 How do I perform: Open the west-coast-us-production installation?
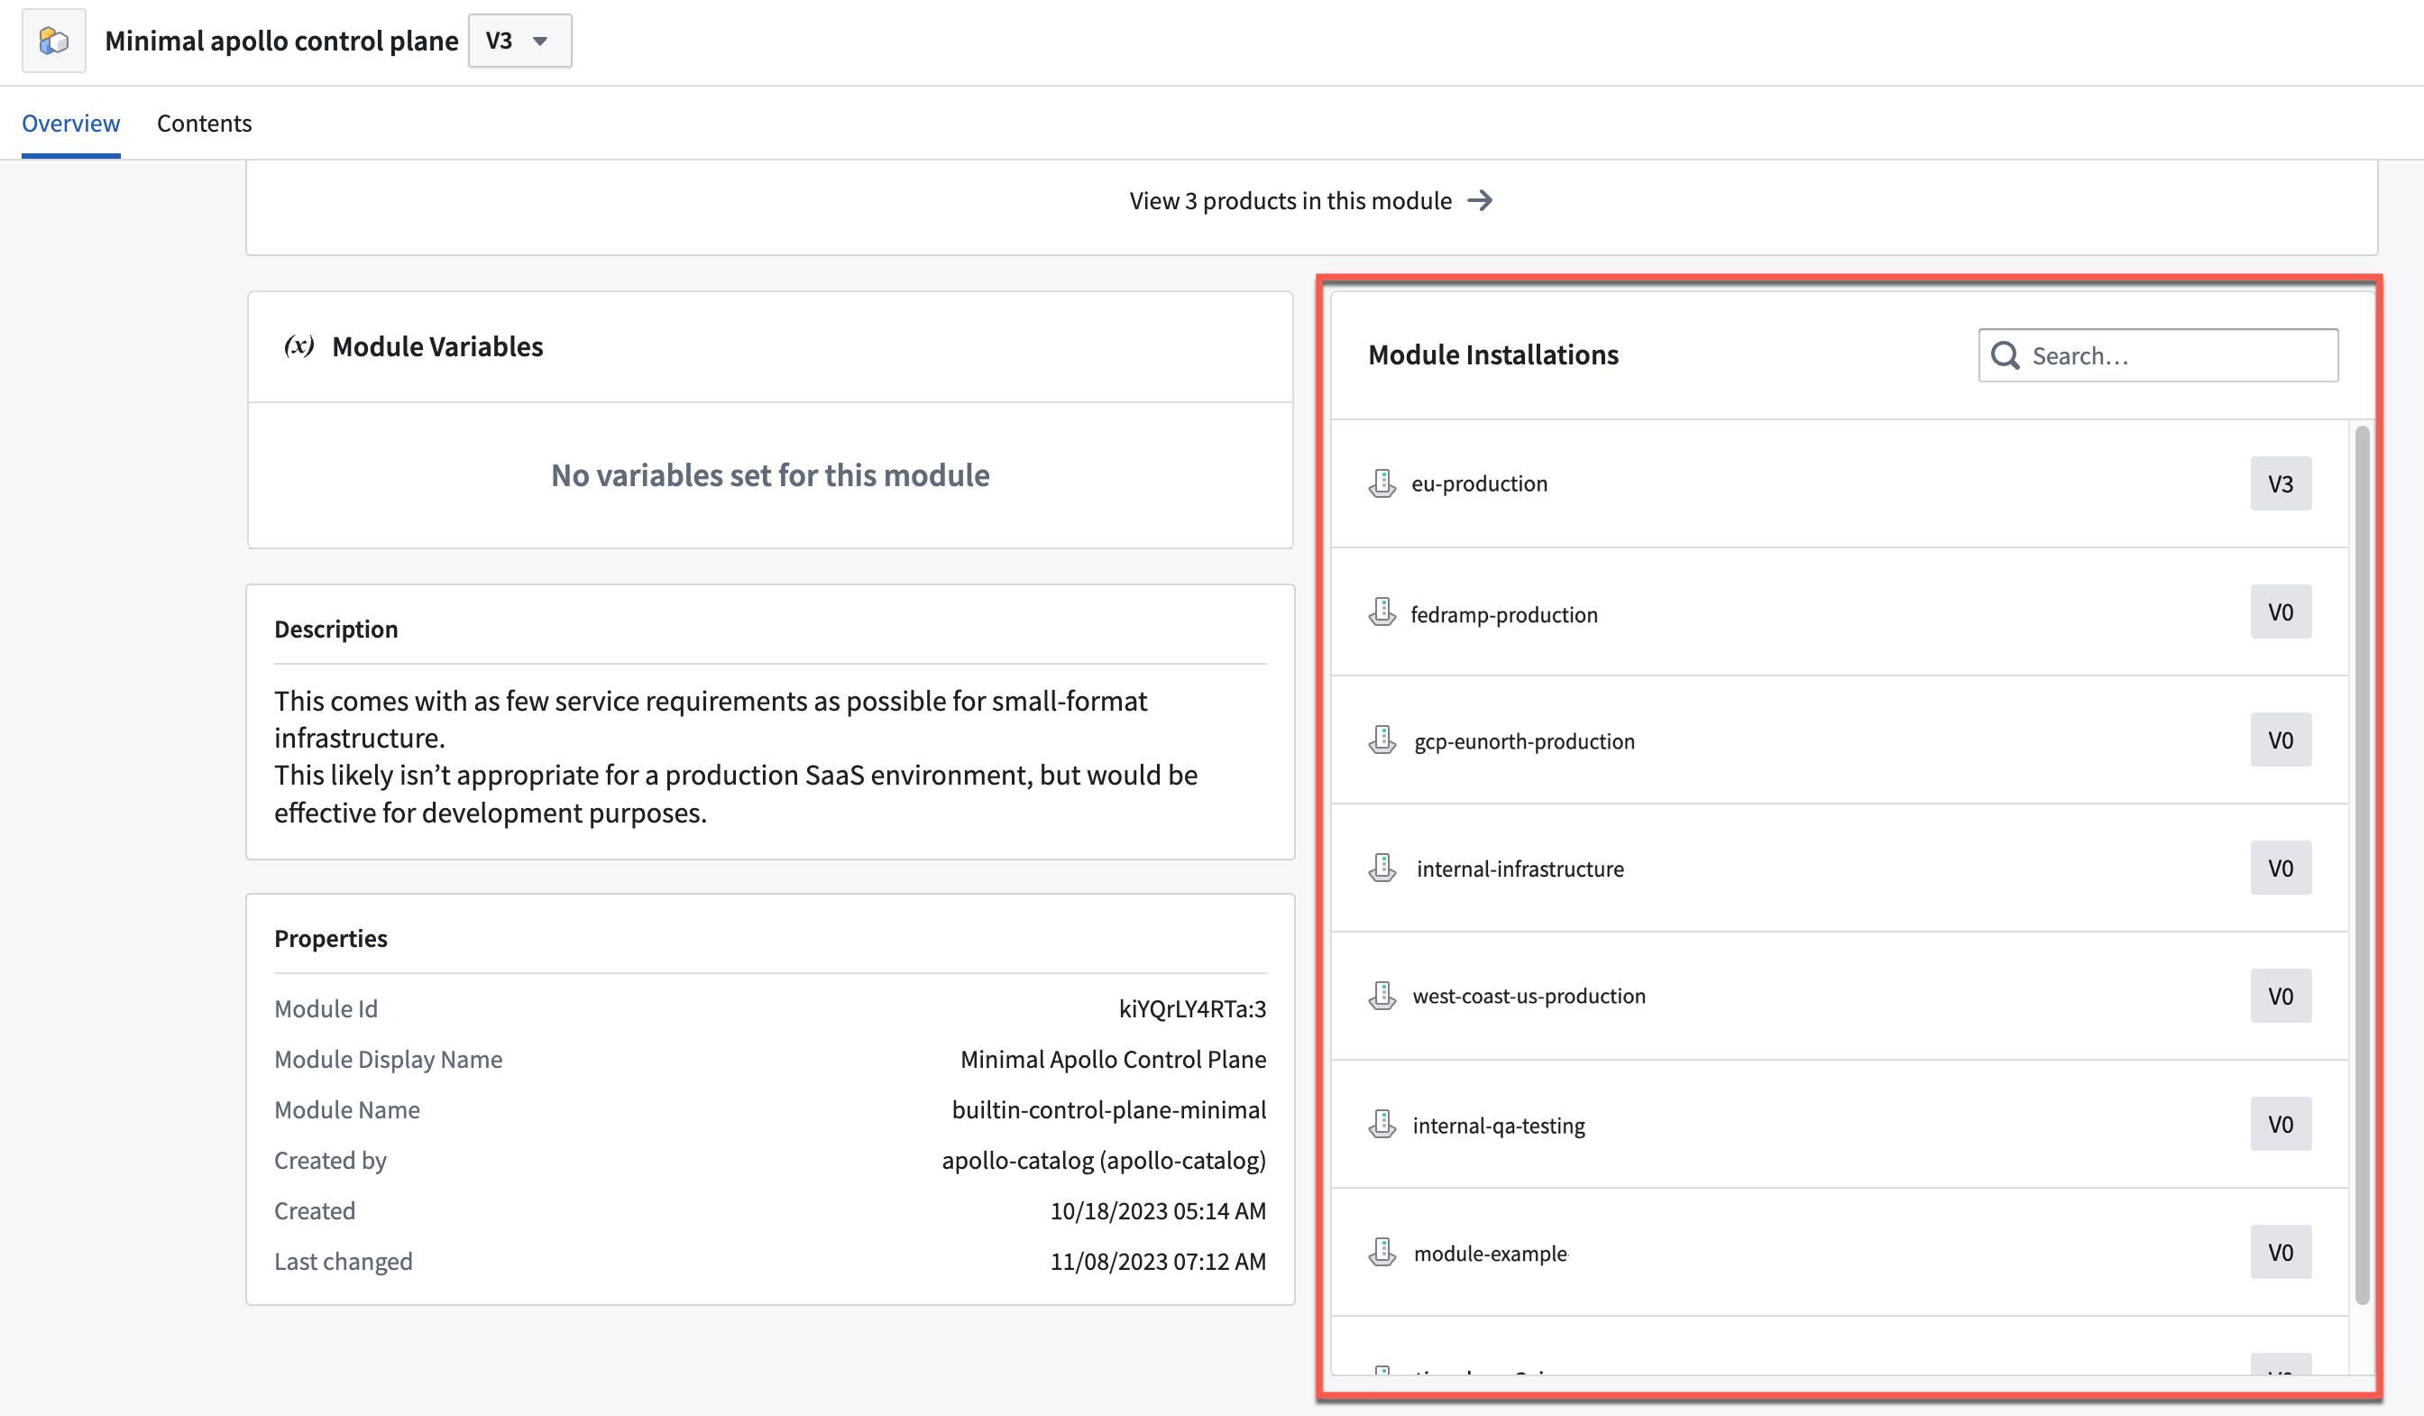click(x=1839, y=996)
